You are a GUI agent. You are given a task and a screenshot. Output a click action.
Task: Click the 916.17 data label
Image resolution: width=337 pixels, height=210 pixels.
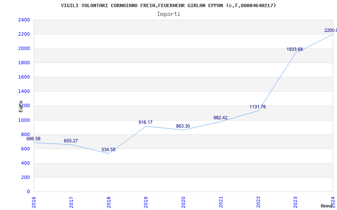click(x=145, y=122)
